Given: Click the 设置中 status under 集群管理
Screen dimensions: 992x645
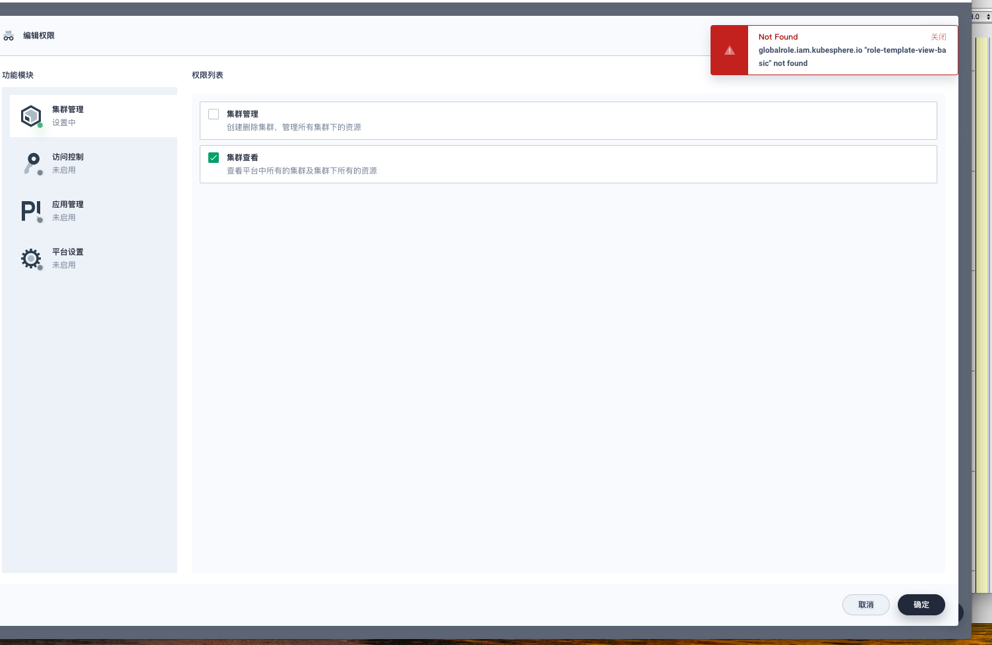Looking at the screenshot, I should [64, 123].
